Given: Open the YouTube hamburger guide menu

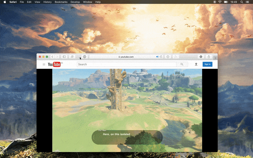Looking at the screenshot, I should (x=44, y=64).
